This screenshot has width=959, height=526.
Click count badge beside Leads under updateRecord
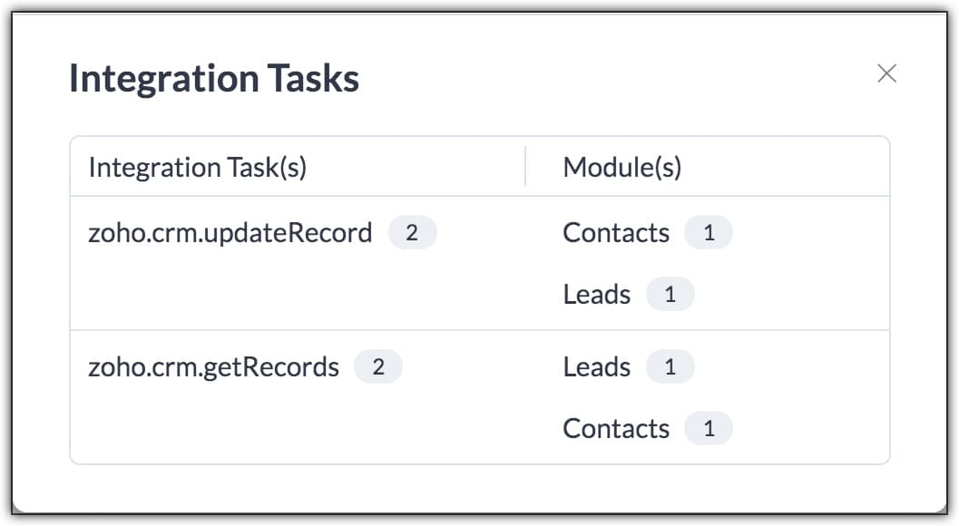pos(670,295)
